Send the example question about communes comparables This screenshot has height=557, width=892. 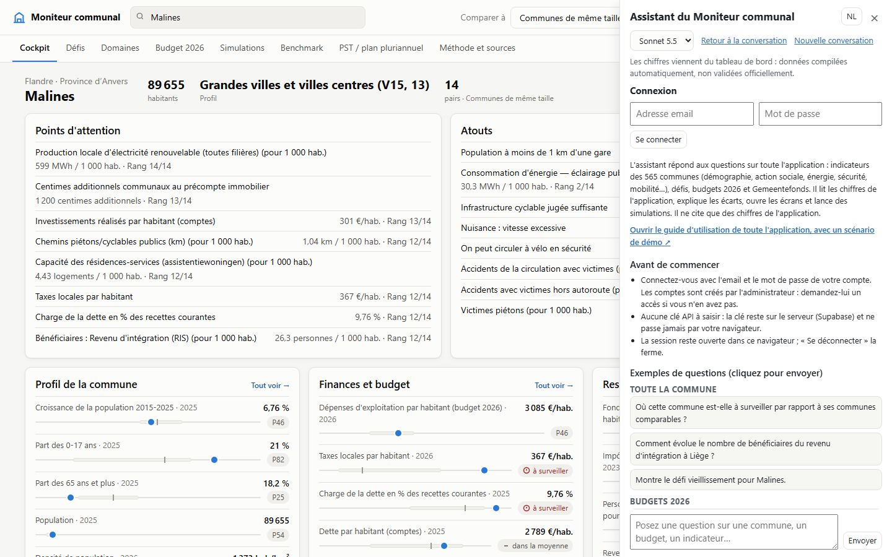click(756, 413)
